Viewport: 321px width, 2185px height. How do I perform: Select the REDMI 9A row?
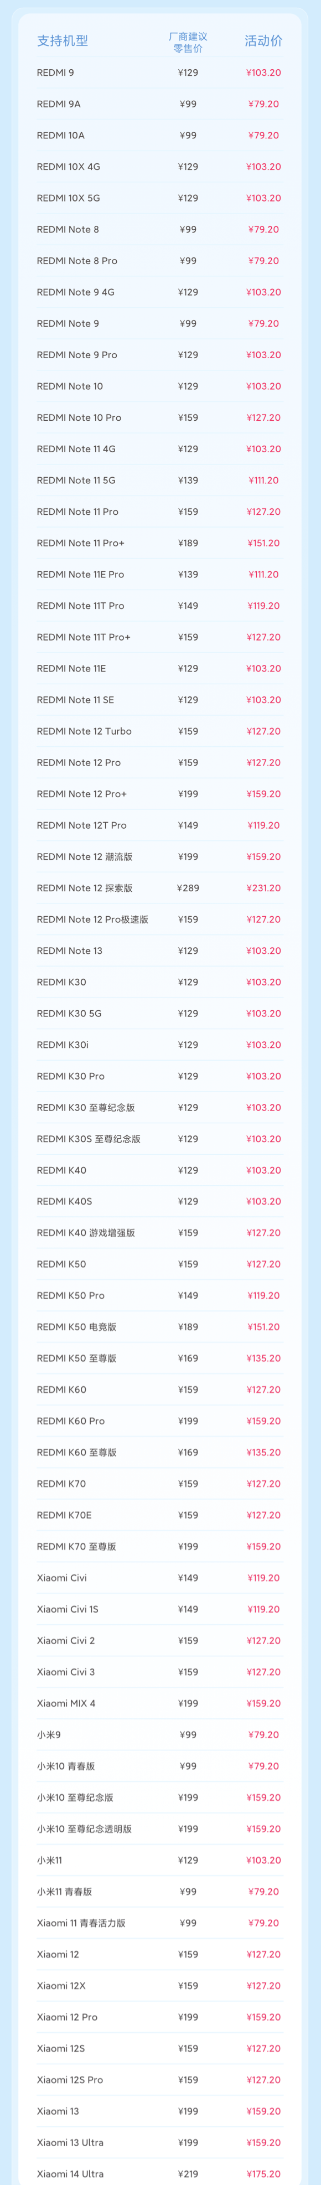point(160,104)
